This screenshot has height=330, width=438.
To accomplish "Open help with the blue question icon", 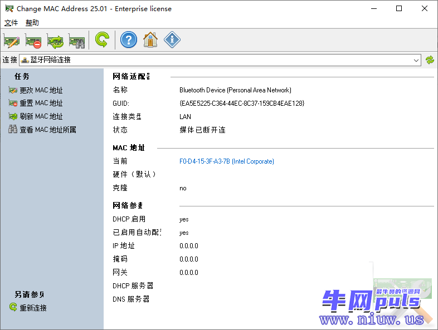I will [x=129, y=40].
